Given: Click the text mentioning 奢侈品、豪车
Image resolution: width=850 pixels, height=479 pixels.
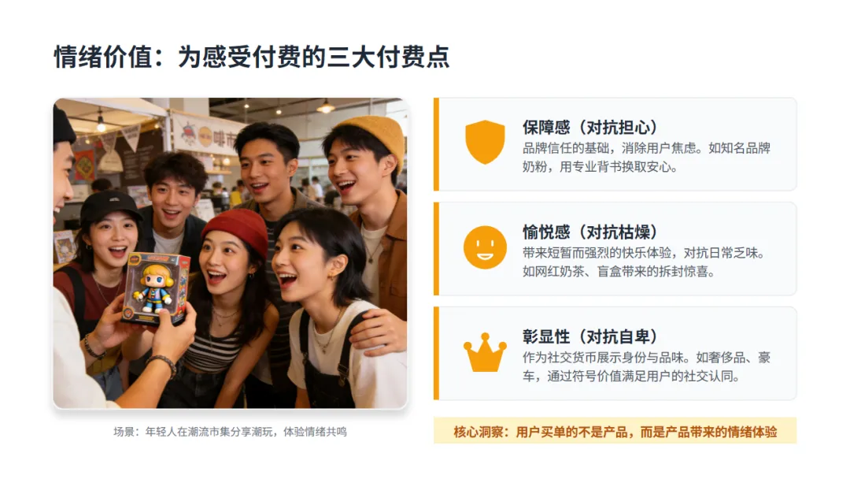Looking at the screenshot, I should [646, 366].
